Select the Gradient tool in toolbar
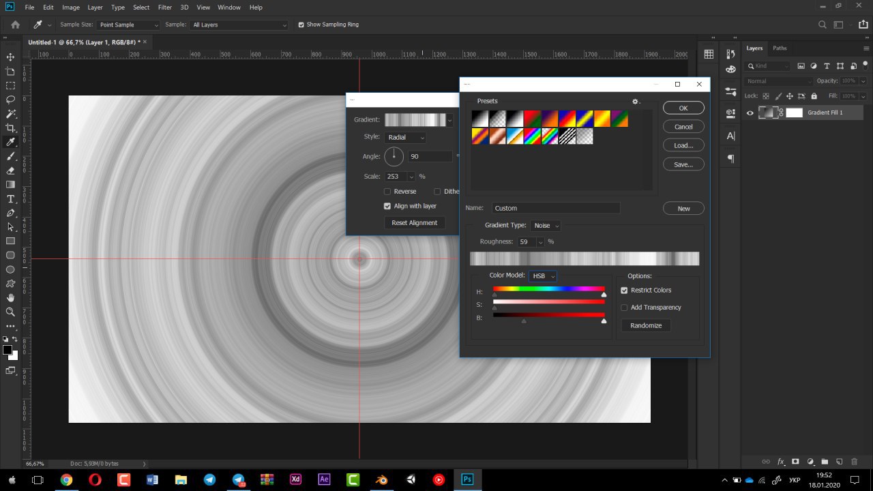 tap(10, 185)
